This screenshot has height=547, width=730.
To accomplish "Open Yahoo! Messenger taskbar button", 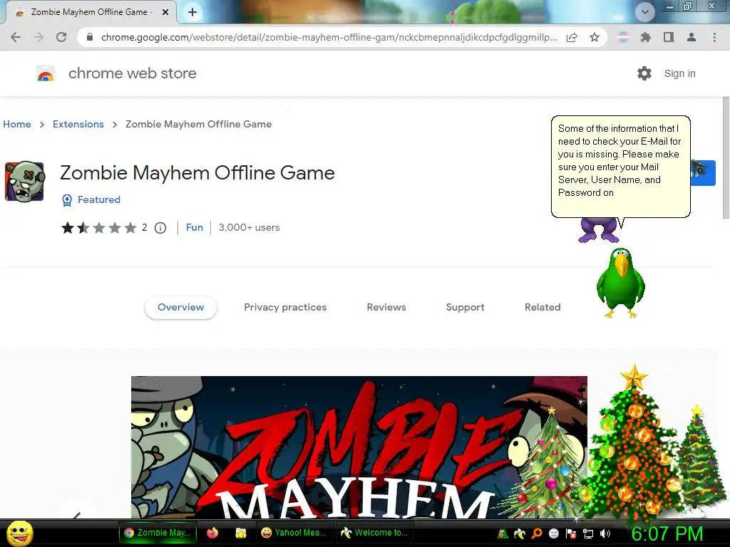I will coord(294,533).
